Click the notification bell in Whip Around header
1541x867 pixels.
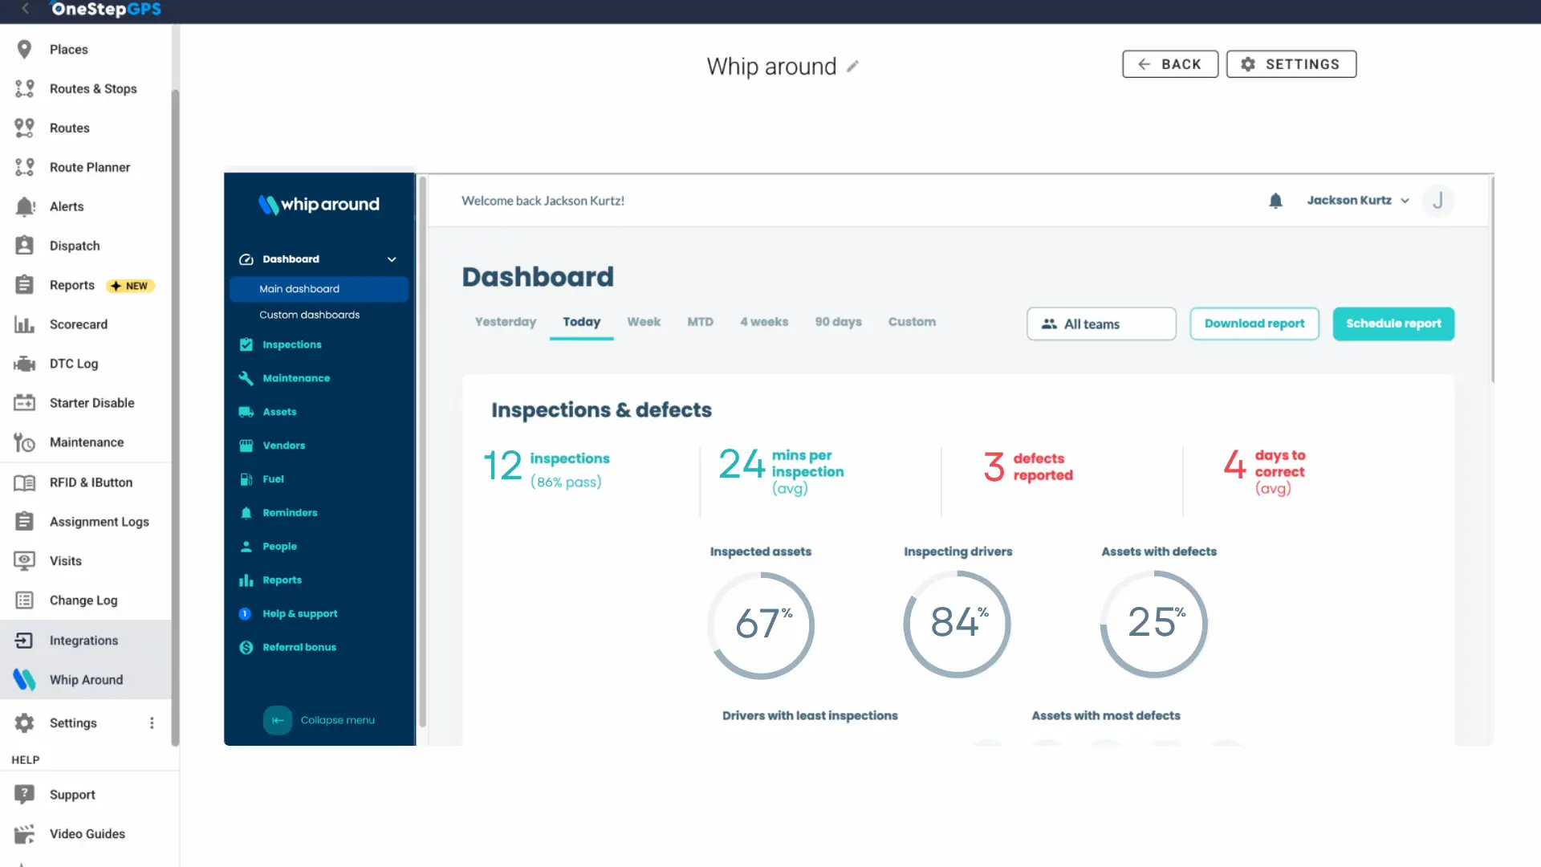[x=1275, y=201]
